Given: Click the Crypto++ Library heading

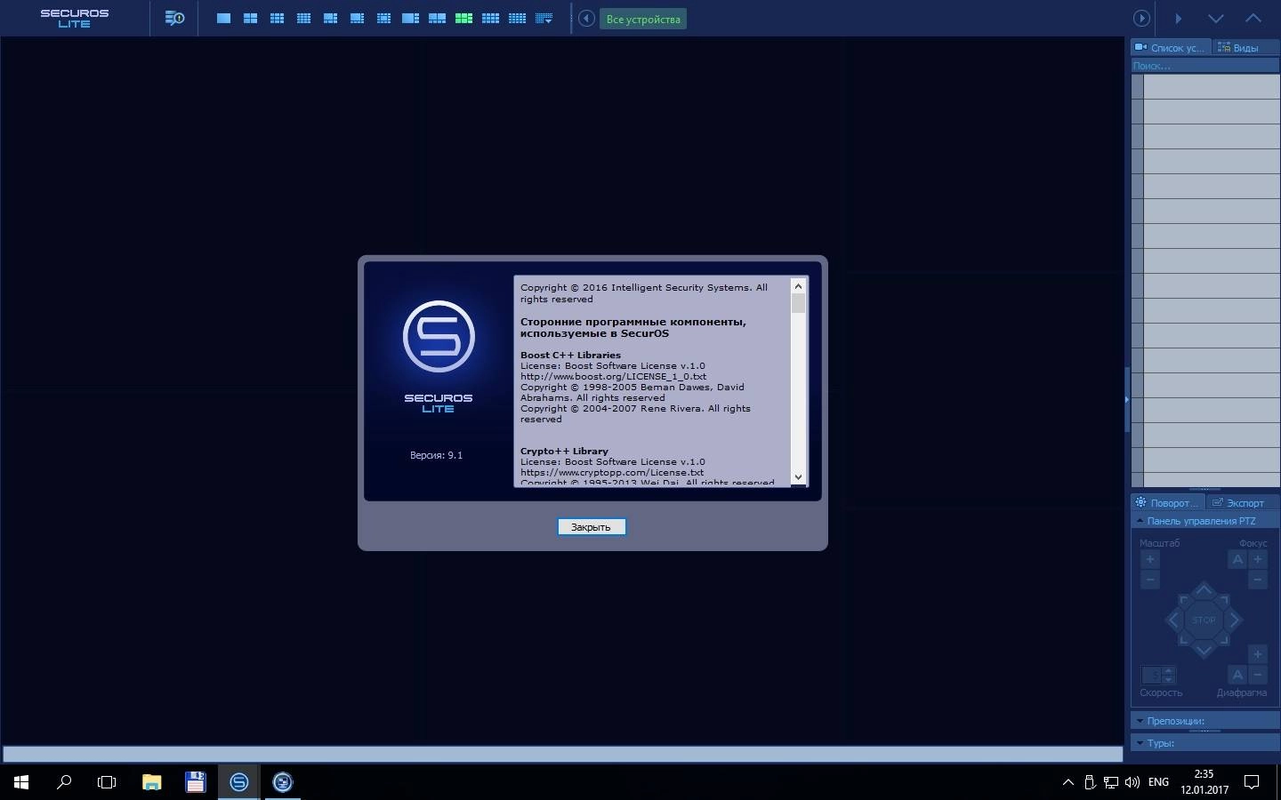Looking at the screenshot, I should click(x=564, y=451).
